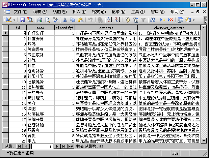Open the 编辑(E) menu
The height and width of the screenshot is (158, 209).
[x=40, y=12]
